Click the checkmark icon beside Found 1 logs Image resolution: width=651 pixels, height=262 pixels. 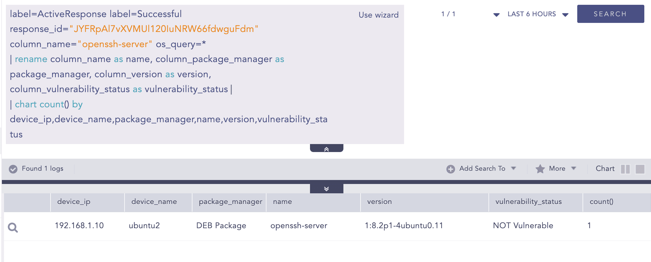[13, 169]
